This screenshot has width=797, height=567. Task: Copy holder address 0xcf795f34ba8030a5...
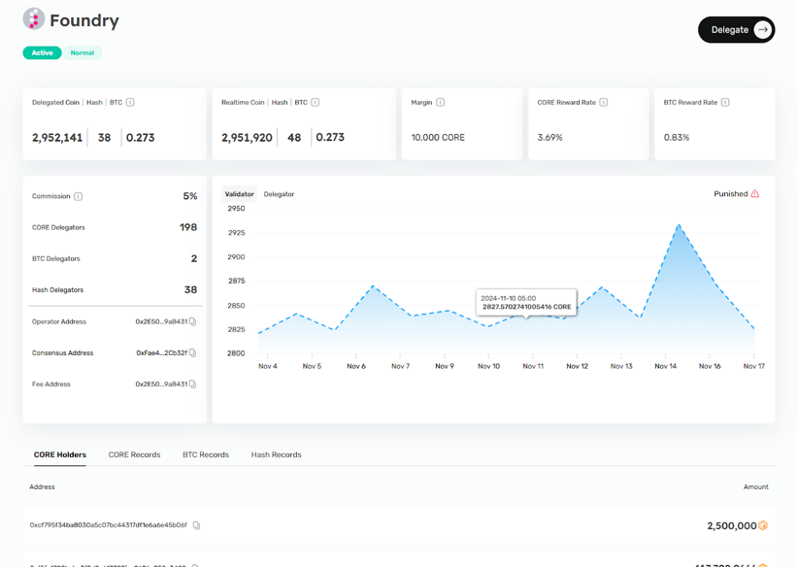(x=196, y=525)
